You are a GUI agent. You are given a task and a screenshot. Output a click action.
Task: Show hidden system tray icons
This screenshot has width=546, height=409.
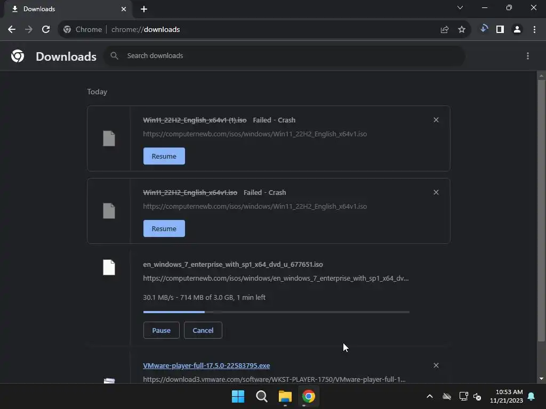[x=430, y=396]
